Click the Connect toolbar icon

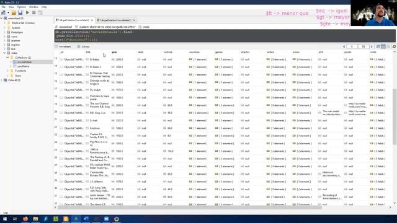click(3, 12)
